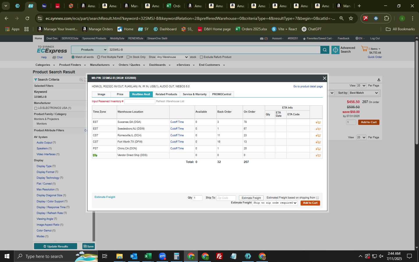Screen dimensions: 419x262
Task: Open Quick Order link
Action: pos(375,57)
